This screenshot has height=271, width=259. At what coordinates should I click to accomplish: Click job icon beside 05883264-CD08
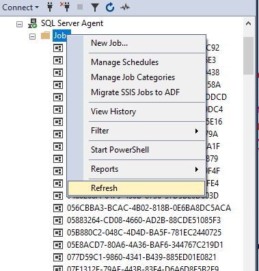[x=58, y=220]
